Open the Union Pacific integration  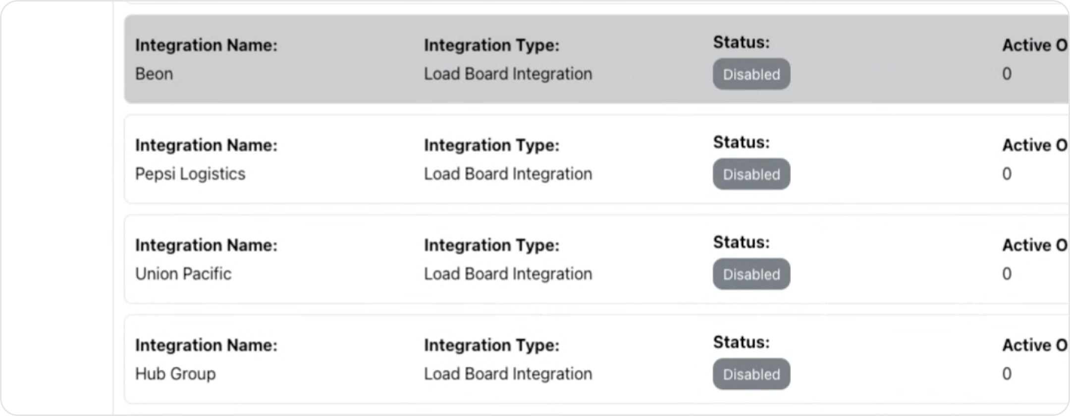pos(183,274)
